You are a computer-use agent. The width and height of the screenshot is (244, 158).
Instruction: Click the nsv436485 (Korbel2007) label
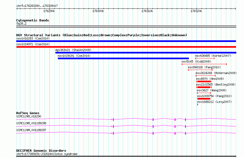[213, 56]
